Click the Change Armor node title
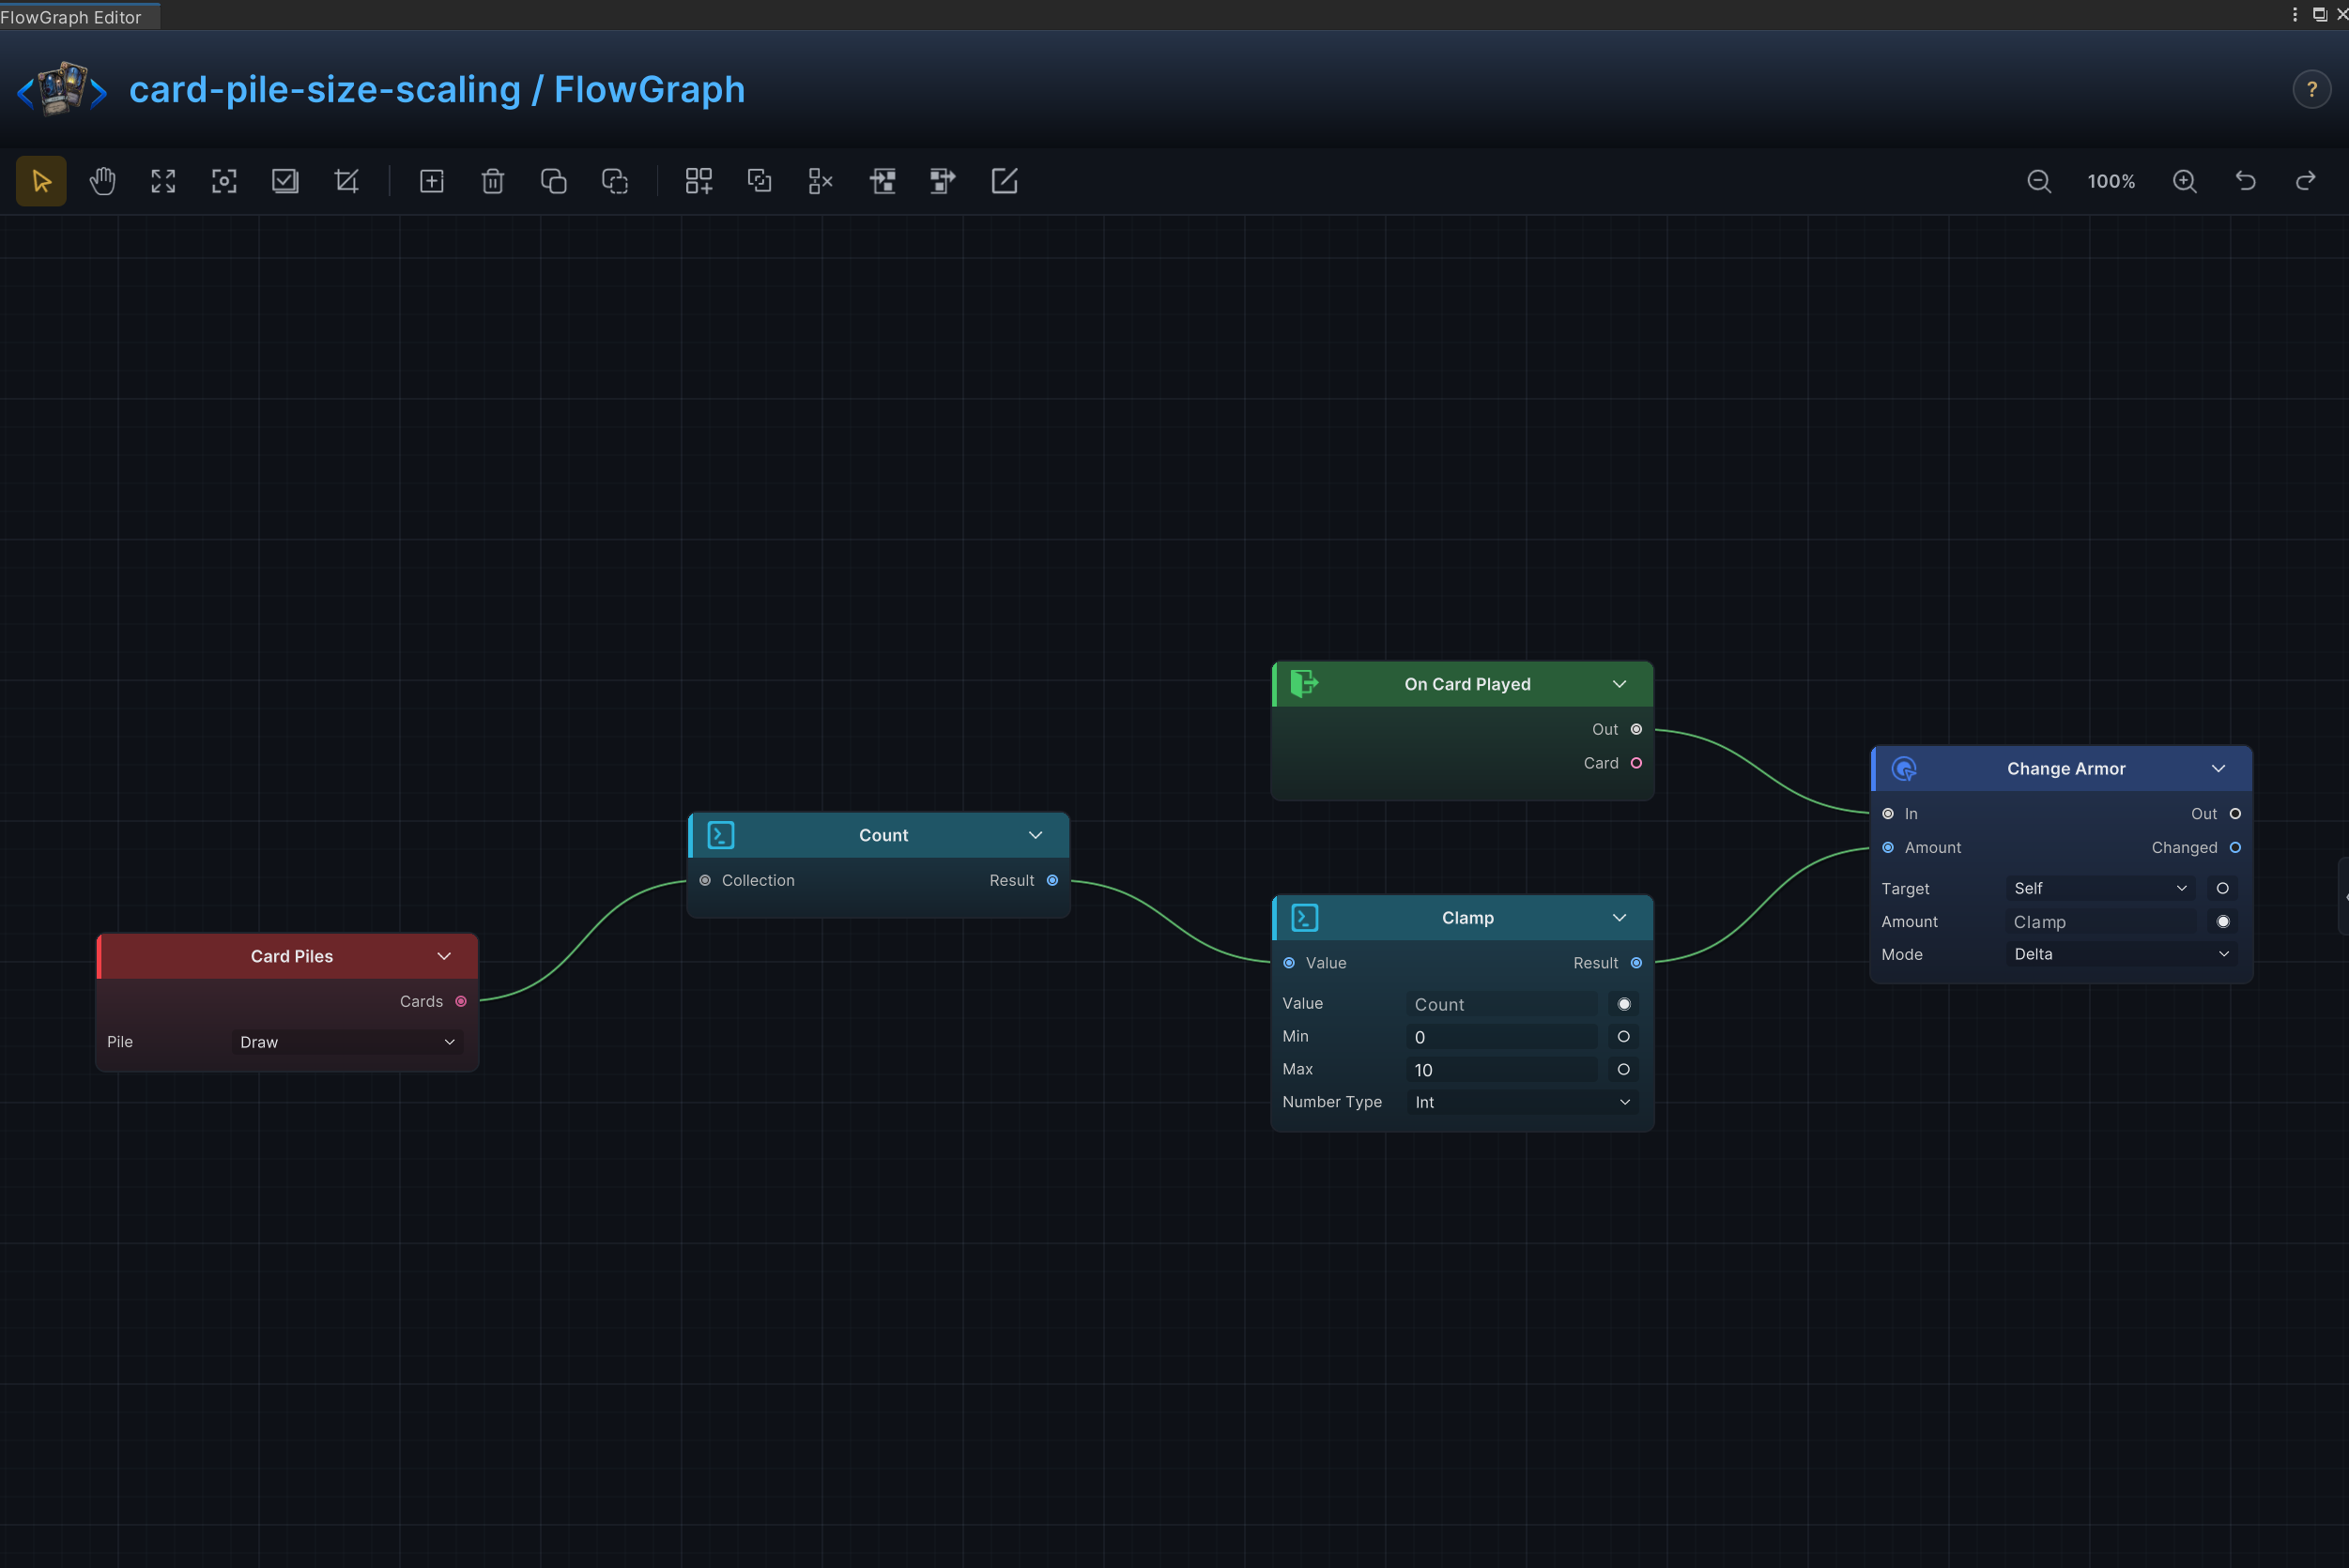 (2065, 769)
